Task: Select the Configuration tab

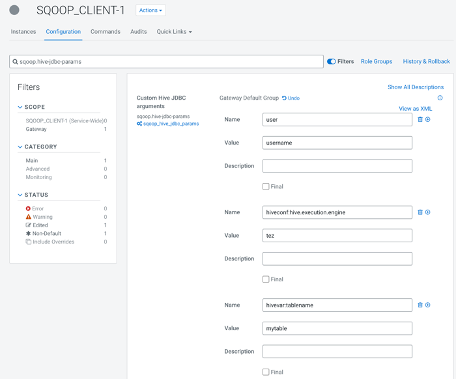Action: point(63,32)
